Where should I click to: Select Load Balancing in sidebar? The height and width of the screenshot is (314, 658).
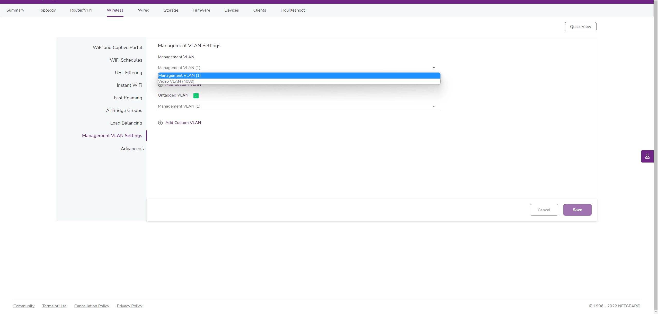point(126,123)
